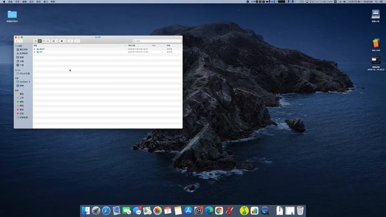Launch Safari from the Dock
The width and height of the screenshot is (386, 217).
pyautogui.click(x=106, y=210)
